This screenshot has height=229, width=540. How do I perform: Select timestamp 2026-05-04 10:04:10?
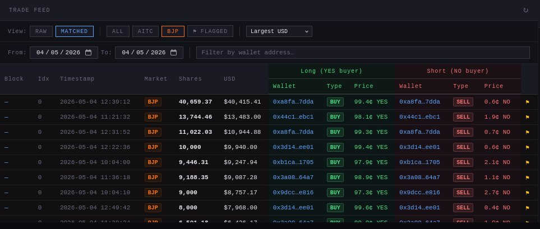[95, 193]
